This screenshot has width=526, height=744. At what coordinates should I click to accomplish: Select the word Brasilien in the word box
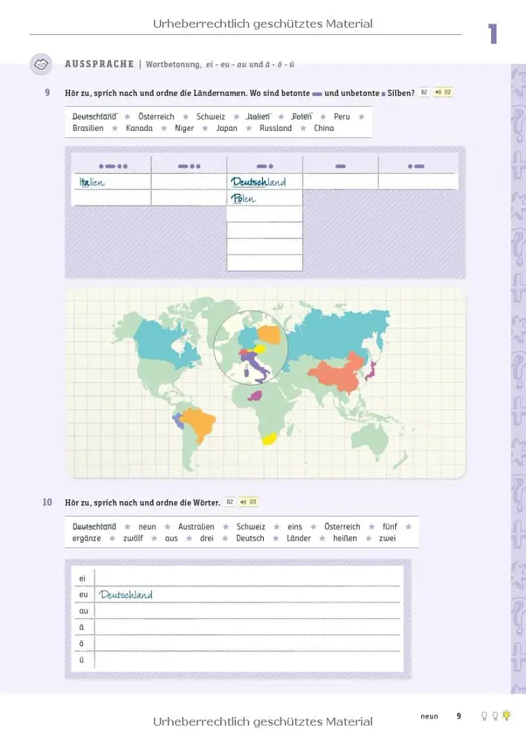pyautogui.click(x=88, y=128)
